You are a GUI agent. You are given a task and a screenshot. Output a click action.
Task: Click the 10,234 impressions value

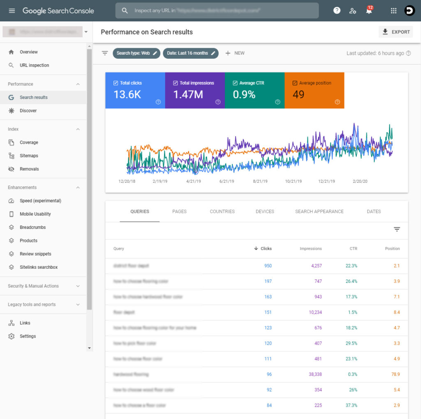[315, 312]
